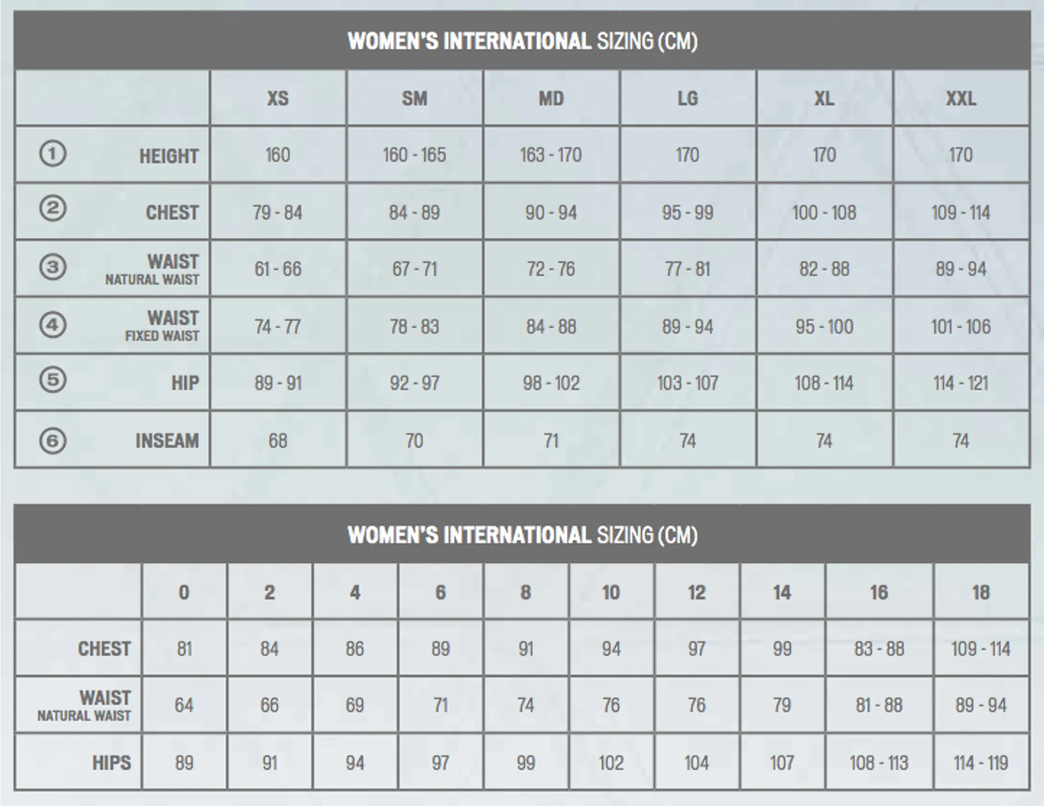Click the top Women's International Sizing title
This screenshot has height=806, width=1044.
click(x=522, y=41)
